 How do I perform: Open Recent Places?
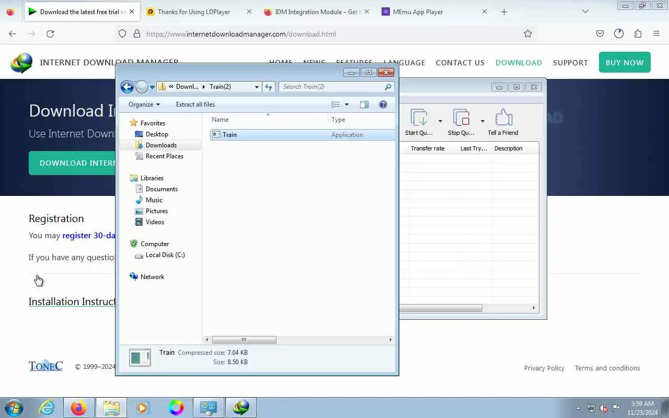coord(165,156)
